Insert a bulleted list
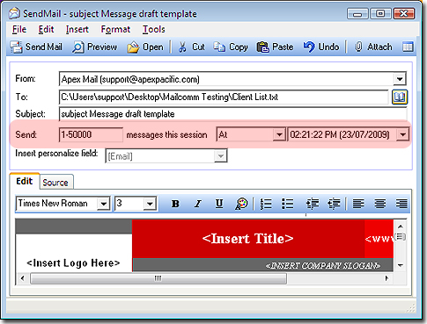 [287, 204]
